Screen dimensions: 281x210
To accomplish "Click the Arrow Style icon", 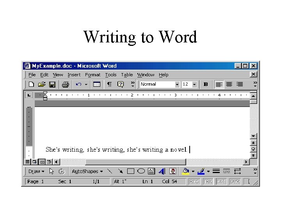I will click(x=237, y=171).
